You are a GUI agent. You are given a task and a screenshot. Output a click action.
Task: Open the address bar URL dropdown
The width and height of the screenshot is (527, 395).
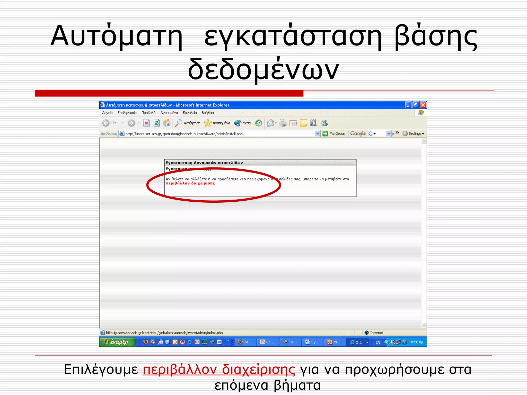pyautogui.click(x=318, y=133)
